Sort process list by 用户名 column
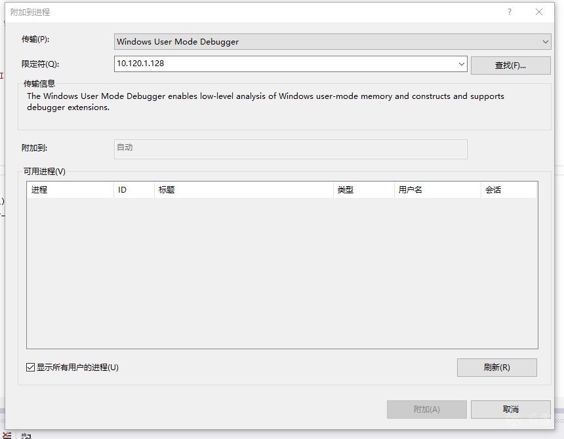 tap(437, 189)
